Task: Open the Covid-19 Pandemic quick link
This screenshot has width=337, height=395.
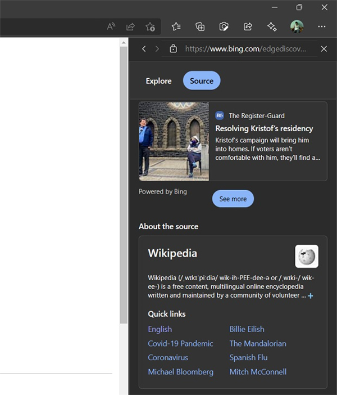Action: point(180,343)
